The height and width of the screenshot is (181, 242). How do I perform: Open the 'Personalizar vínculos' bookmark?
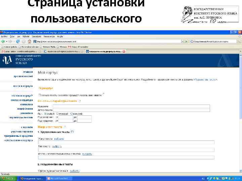click(x=29, y=47)
